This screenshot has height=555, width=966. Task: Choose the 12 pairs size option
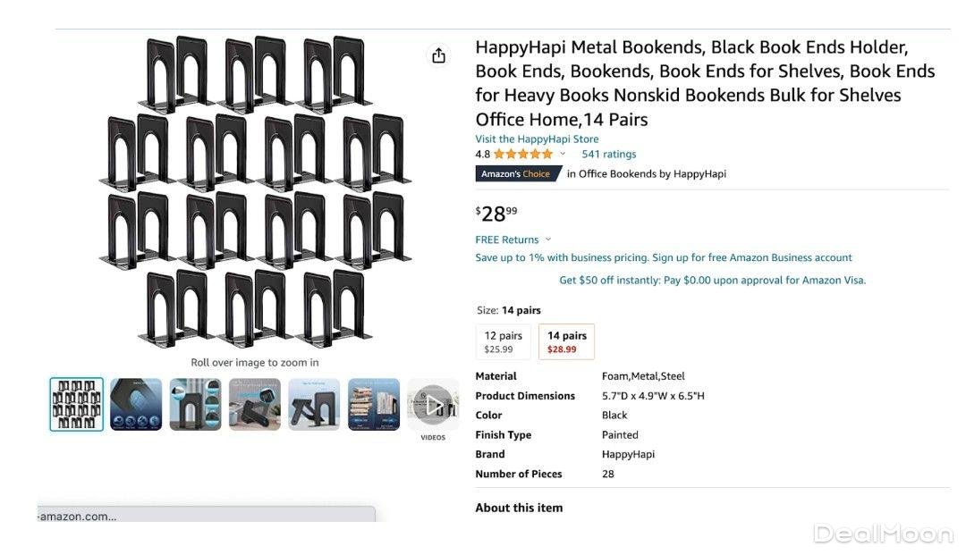tap(504, 342)
